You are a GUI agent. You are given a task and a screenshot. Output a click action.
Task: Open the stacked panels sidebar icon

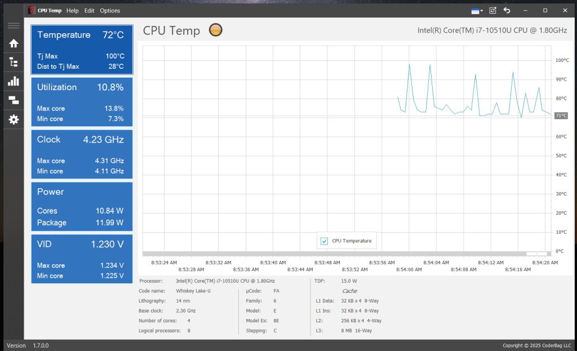tap(14, 100)
